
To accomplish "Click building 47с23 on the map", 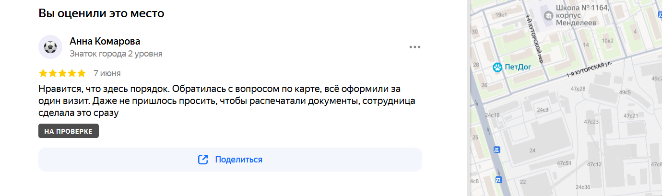I will click(591, 122).
